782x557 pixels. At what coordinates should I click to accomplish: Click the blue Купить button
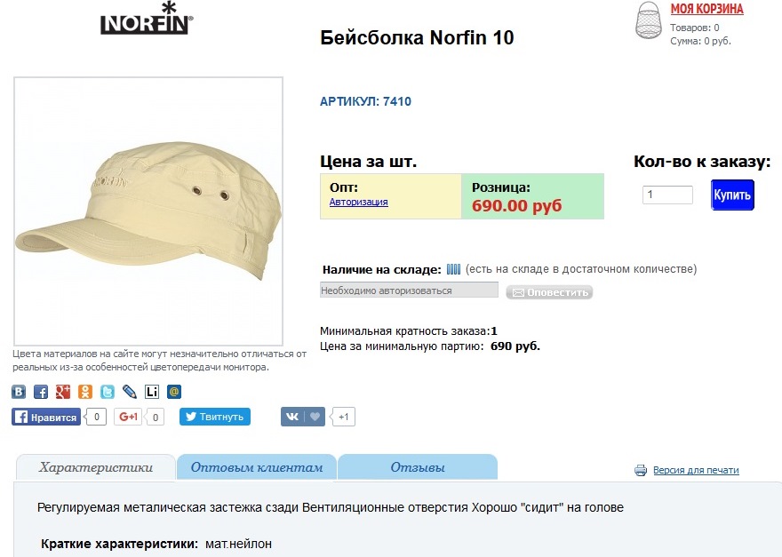pyautogui.click(x=732, y=195)
